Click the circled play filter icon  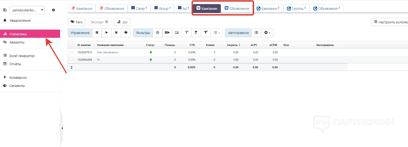click(157, 33)
